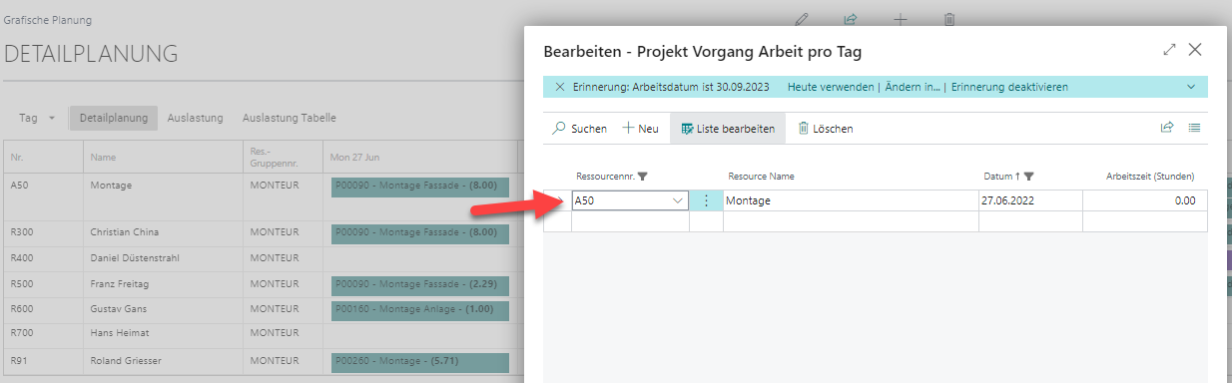
Task: Expand the dialog with the diagonal arrows icon
Action: click(1169, 50)
